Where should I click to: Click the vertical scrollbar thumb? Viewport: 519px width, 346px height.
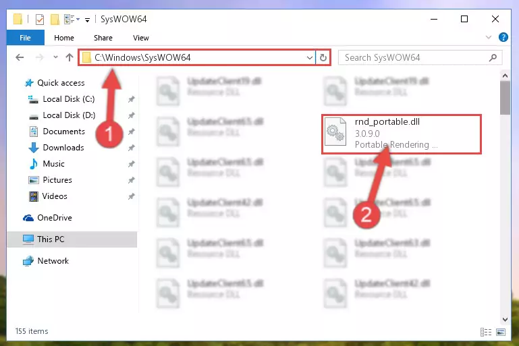pyautogui.click(x=505, y=98)
